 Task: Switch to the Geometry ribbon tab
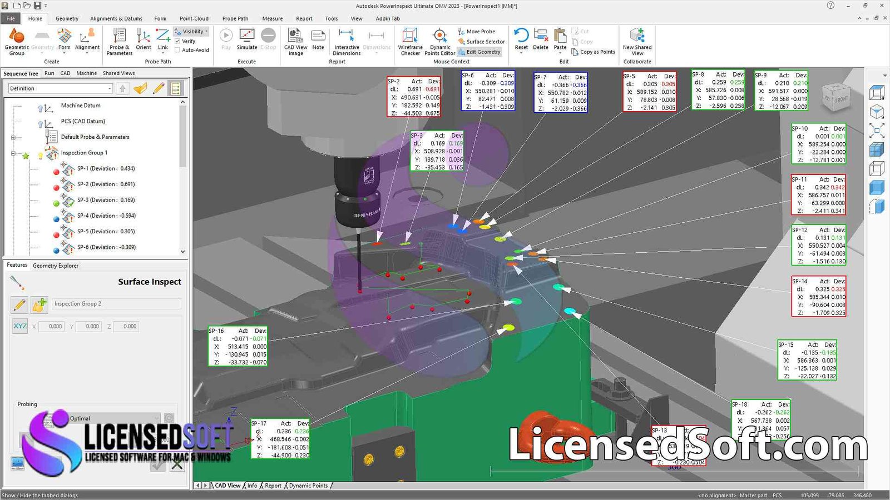[67, 18]
